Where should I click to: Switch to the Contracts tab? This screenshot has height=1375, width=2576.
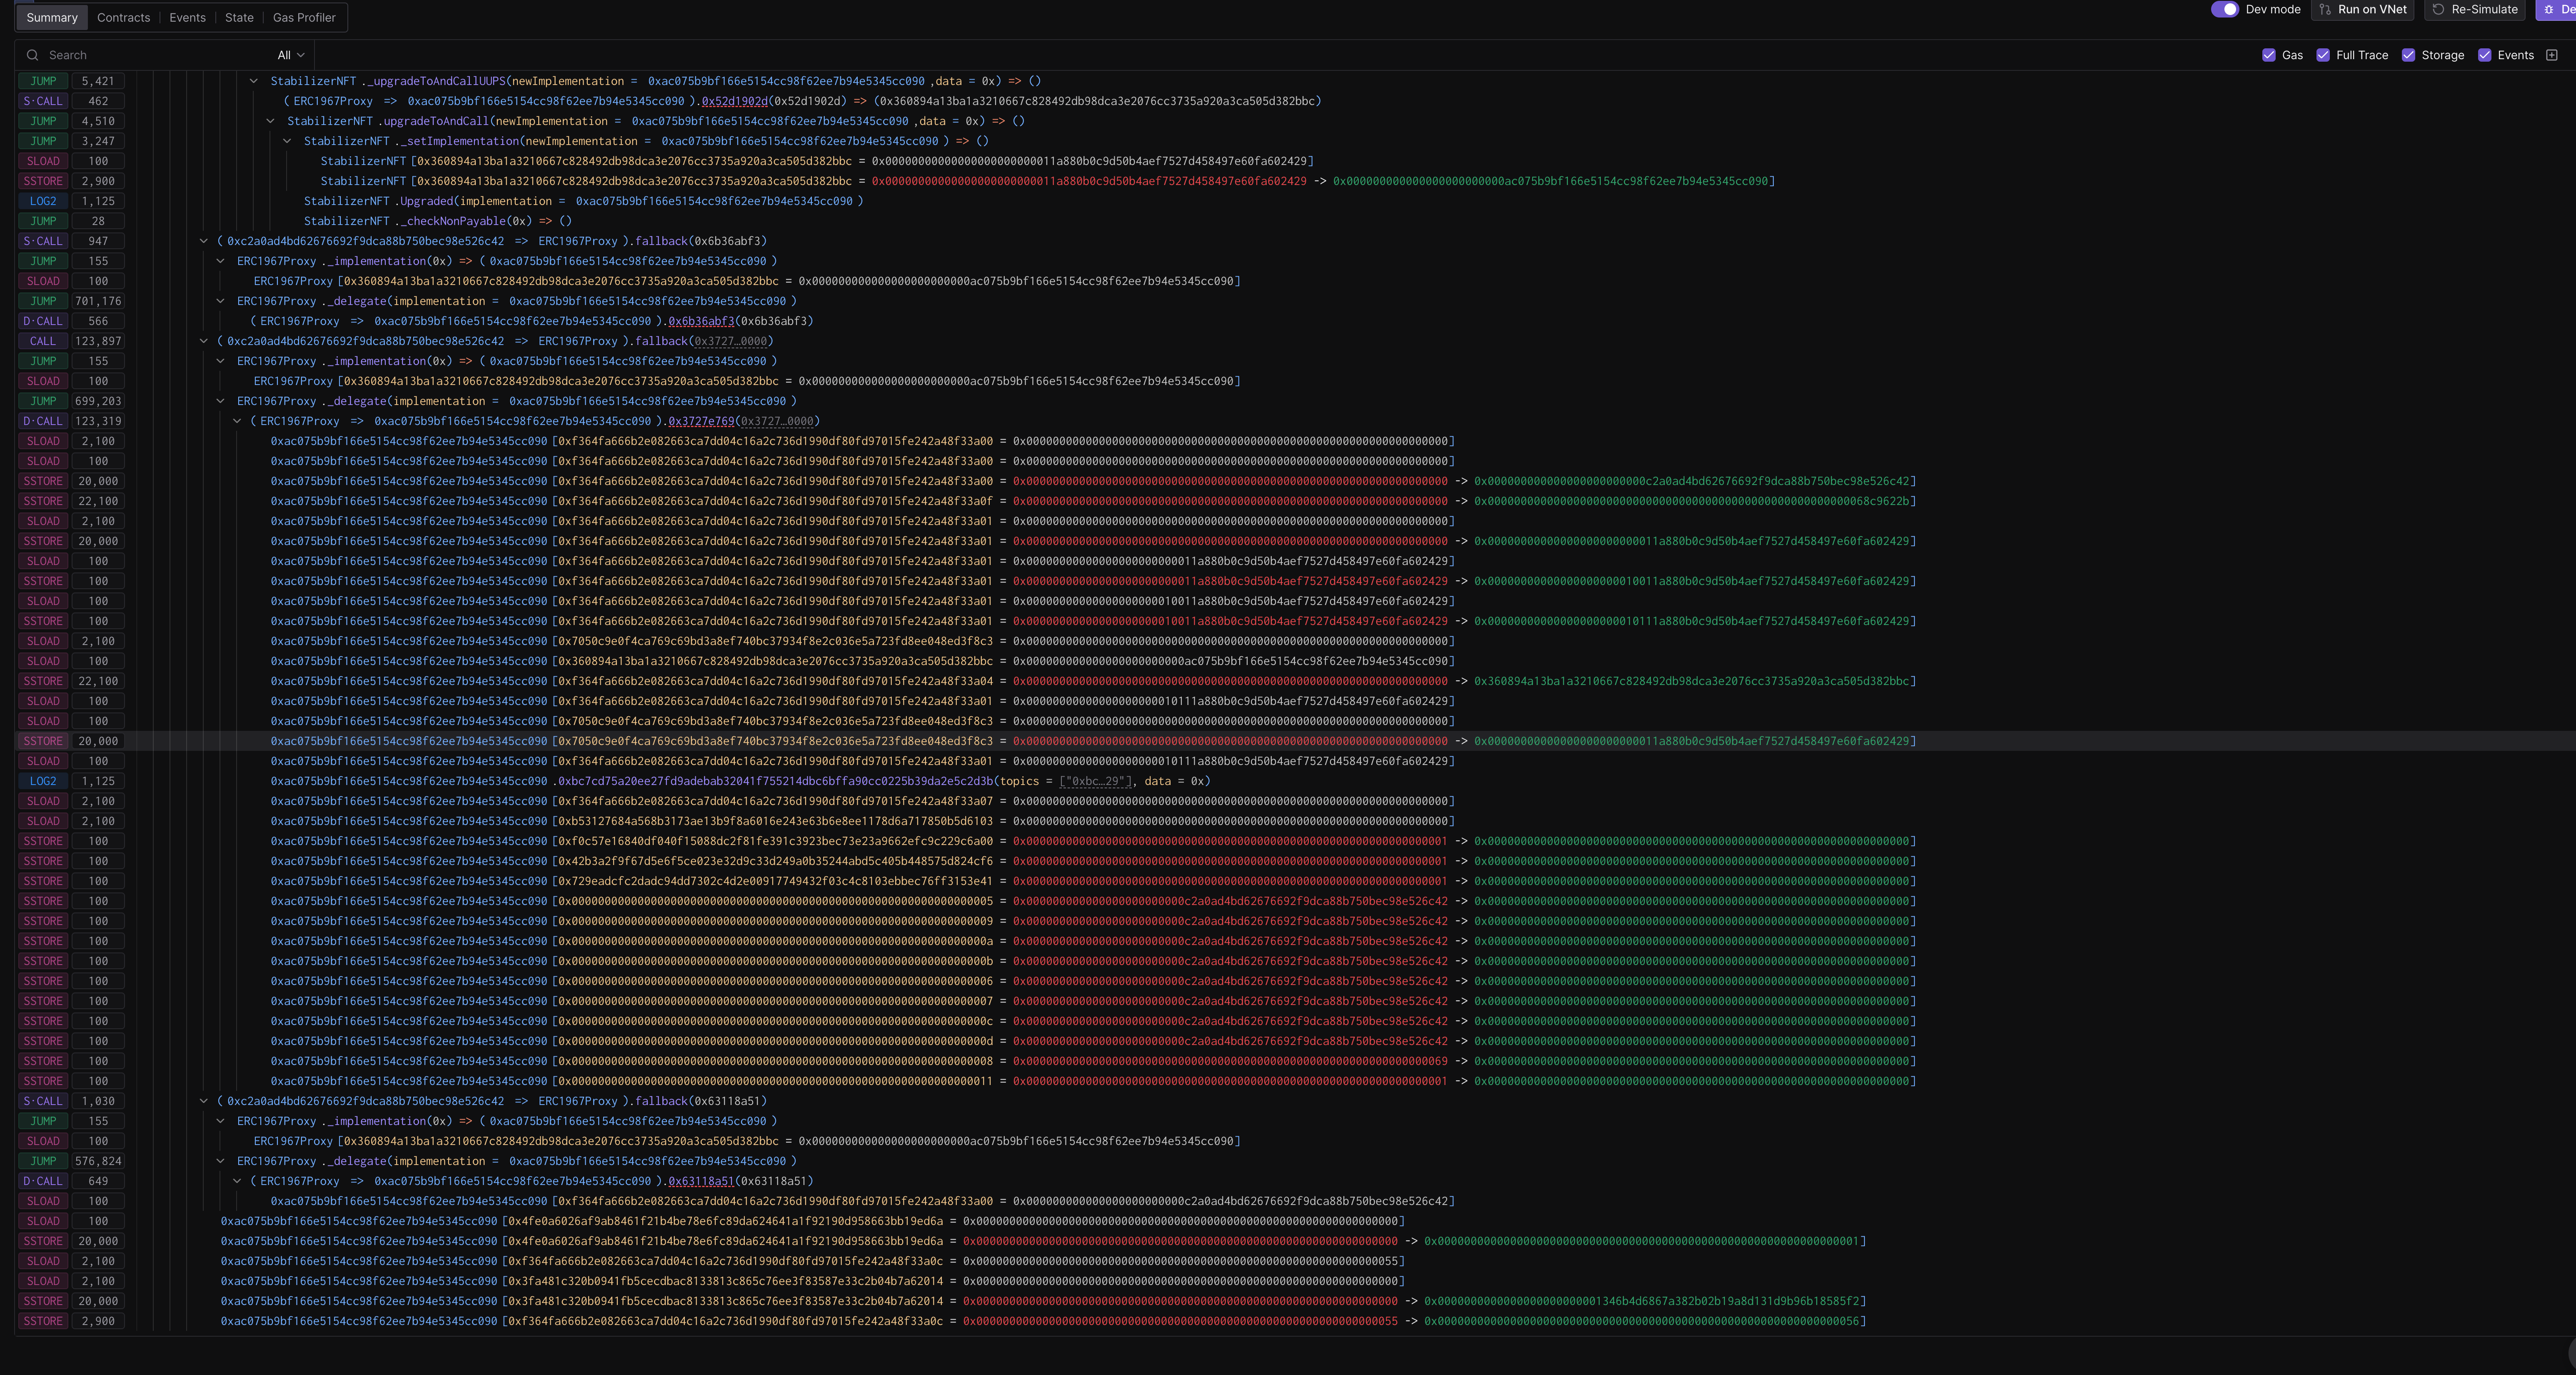pyautogui.click(x=123, y=17)
